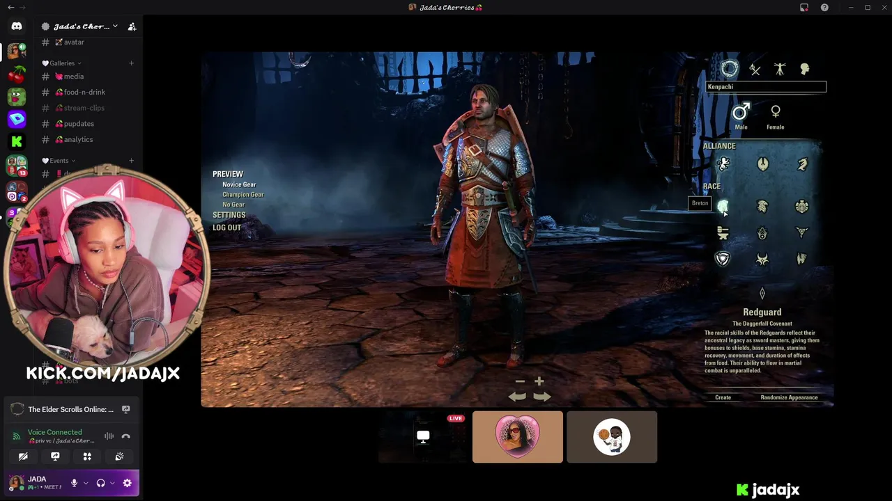Select the race and alliance creation tab icon

pos(729,69)
